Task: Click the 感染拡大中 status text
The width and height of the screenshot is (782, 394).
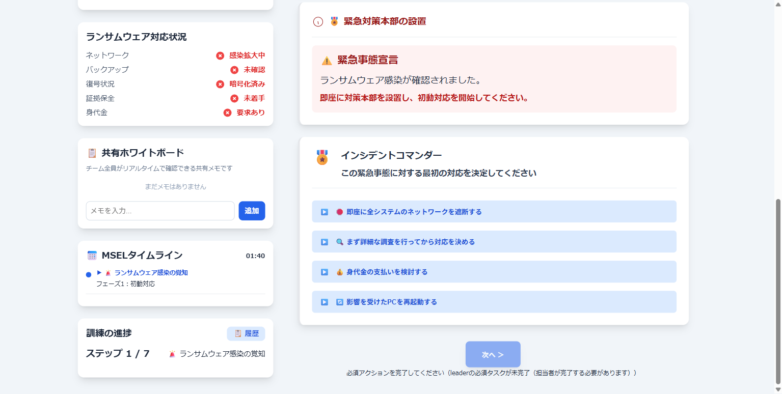Action: pos(247,55)
